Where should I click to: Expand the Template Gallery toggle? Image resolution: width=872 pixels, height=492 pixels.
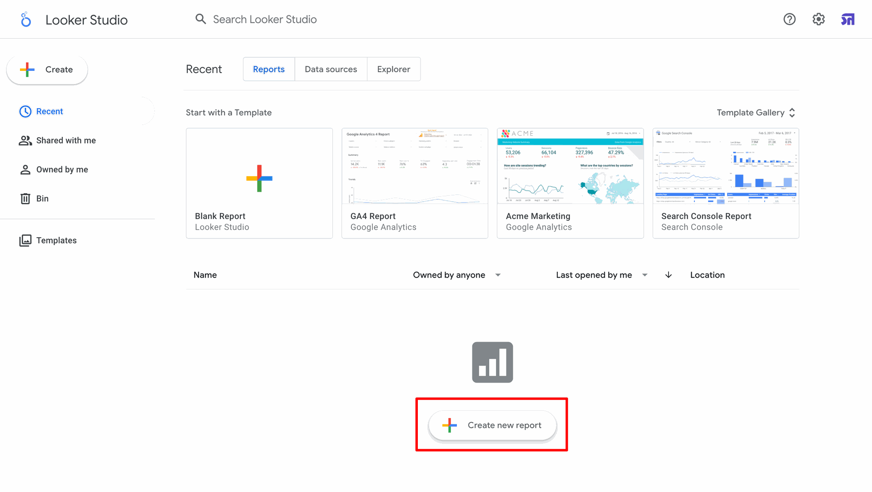(x=756, y=113)
